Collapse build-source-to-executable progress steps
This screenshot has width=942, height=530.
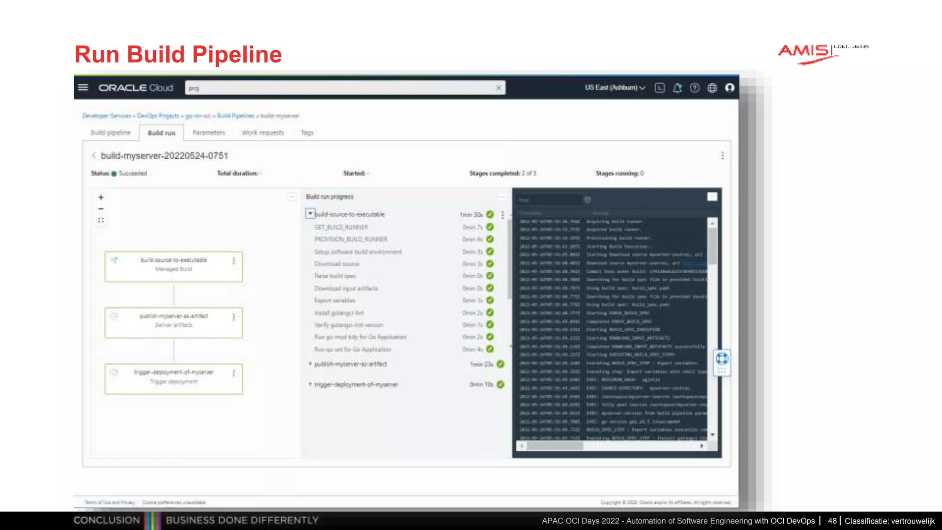310,214
